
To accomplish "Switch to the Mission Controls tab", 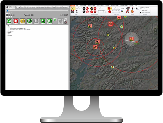I will coord(91,6).
